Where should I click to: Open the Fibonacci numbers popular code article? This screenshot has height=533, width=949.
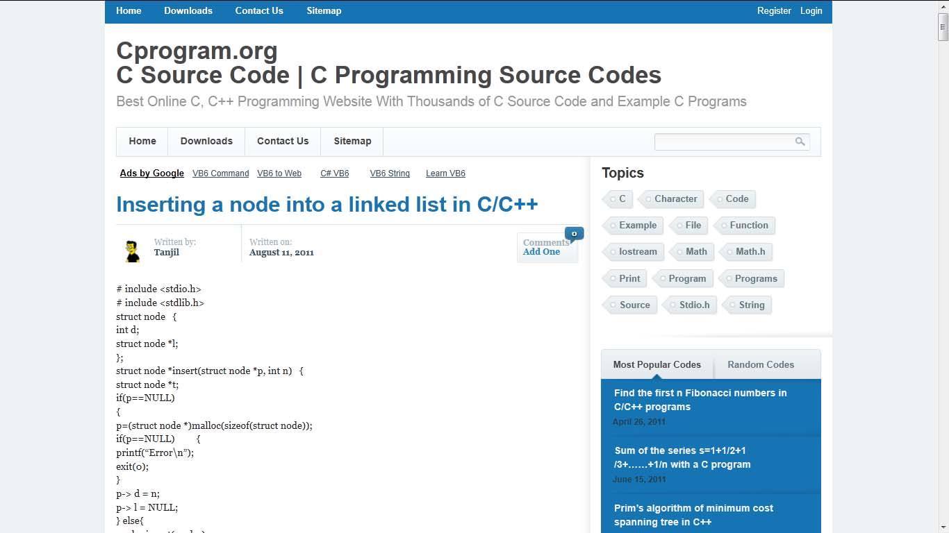(x=700, y=400)
